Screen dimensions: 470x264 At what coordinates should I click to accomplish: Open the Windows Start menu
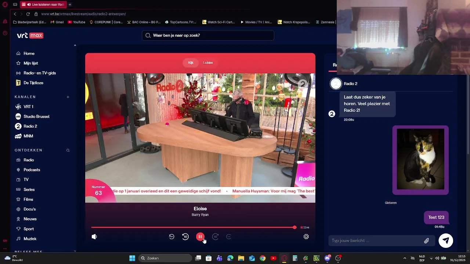tap(132, 258)
